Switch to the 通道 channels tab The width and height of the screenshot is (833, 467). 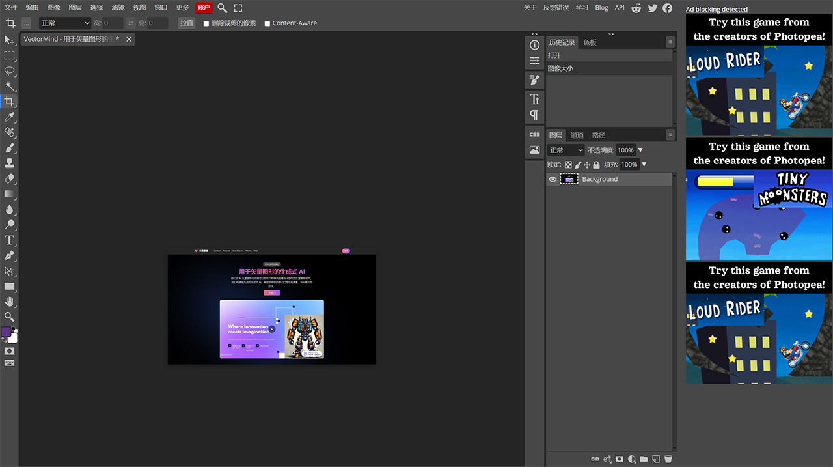[577, 135]
